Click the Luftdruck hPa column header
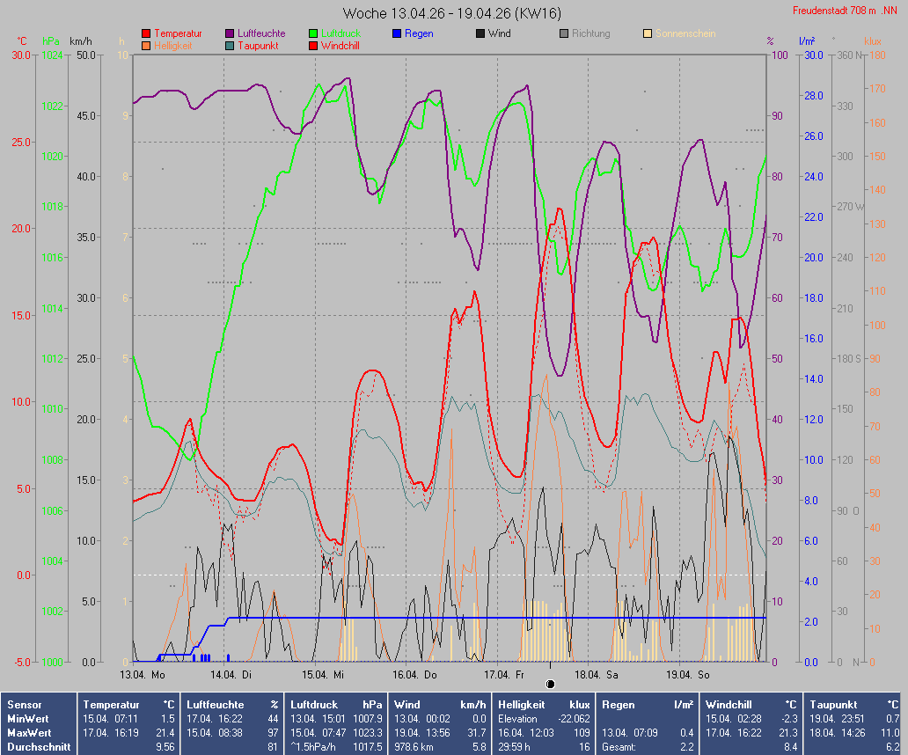 [x=337, y=705]
